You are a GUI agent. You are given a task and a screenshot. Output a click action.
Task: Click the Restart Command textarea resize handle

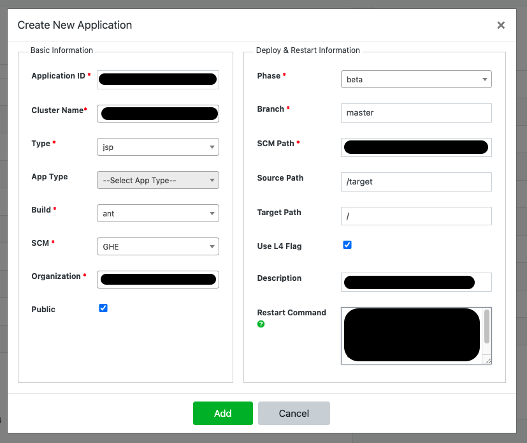[488, 361]
